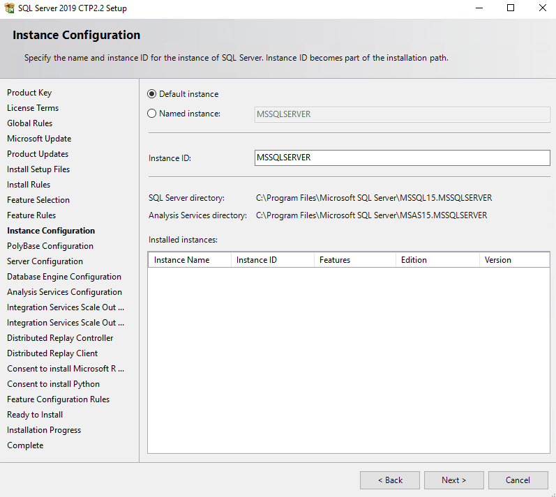Select License Terms step in sidebar
The image size is (556, 497).
pyautogui.click(x=33, y=108)
